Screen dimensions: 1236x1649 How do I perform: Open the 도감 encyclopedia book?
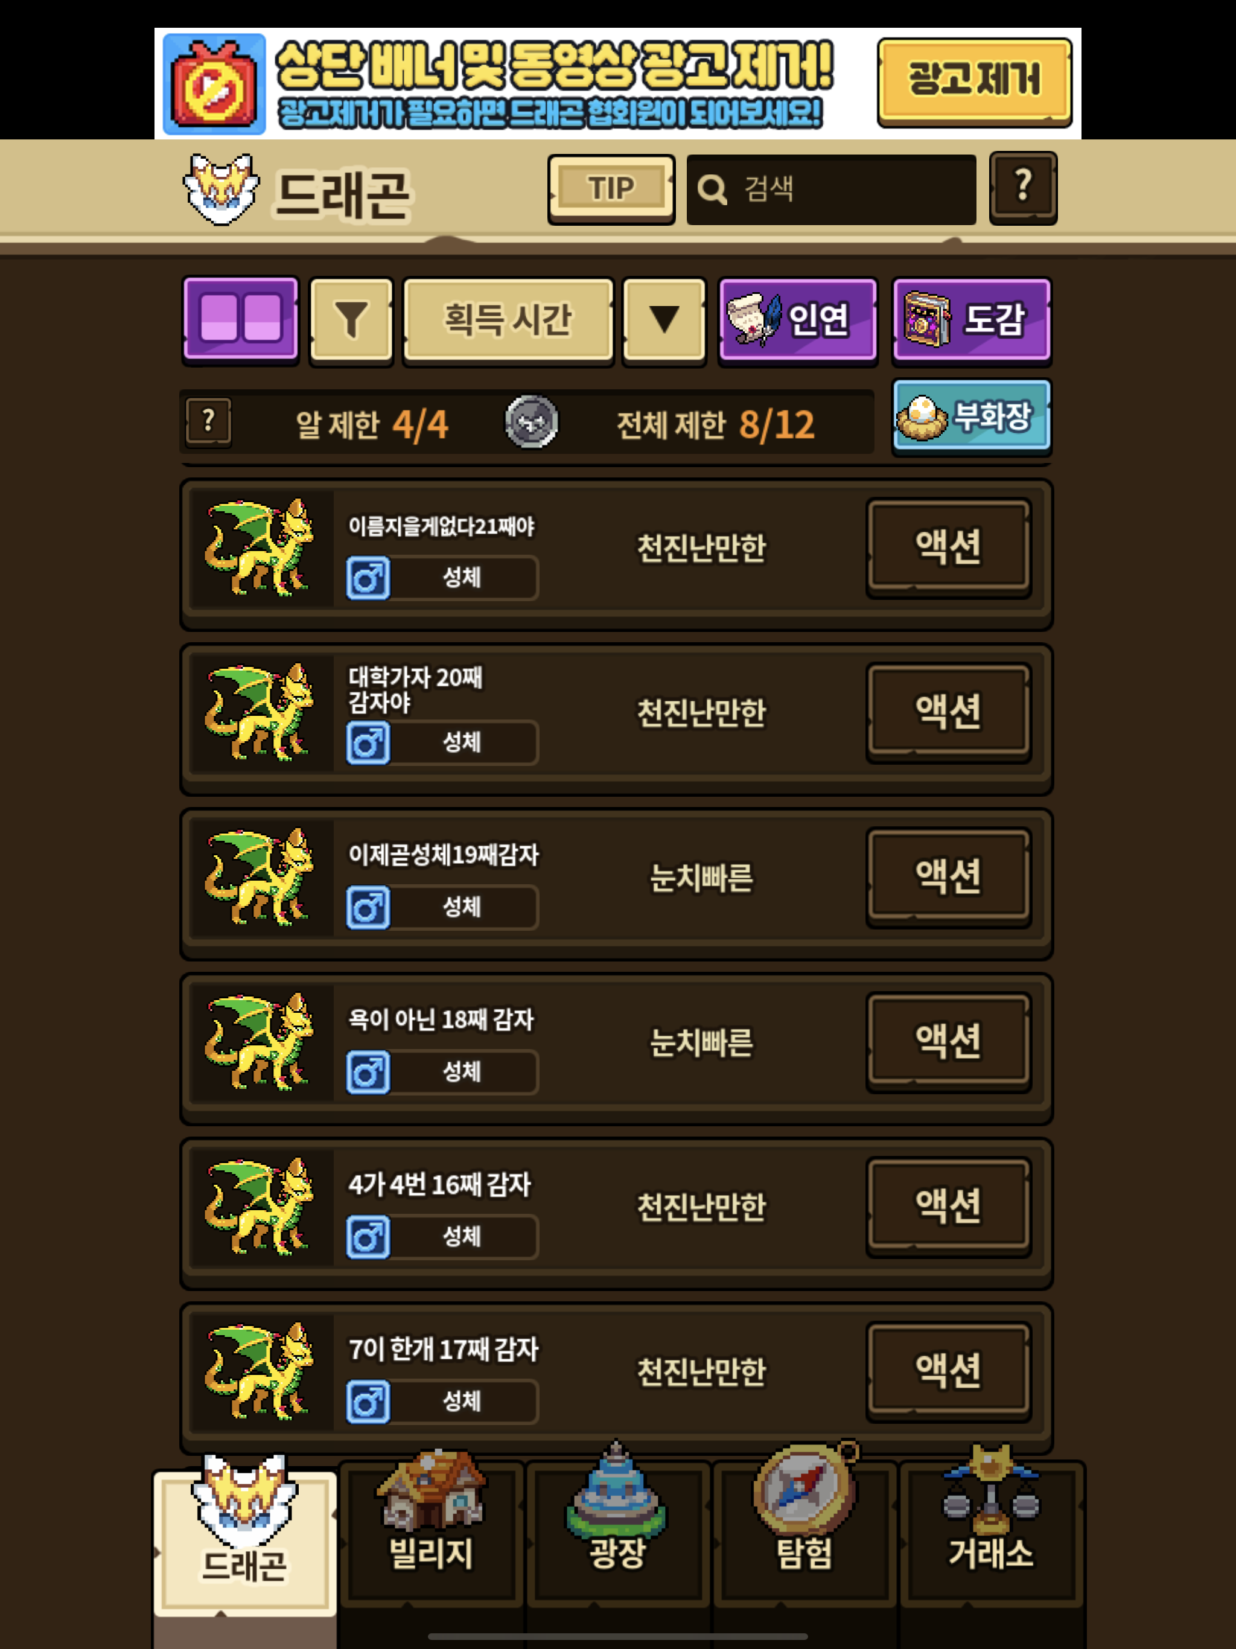point(972,320)
